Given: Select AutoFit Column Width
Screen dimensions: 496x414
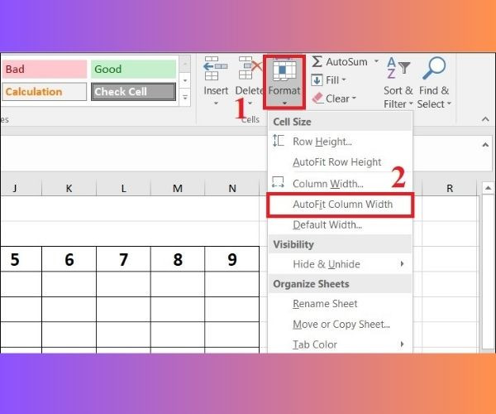Looking at the screenshot, I should 340,205.
